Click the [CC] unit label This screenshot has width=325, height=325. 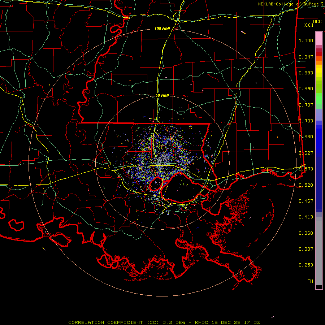pyautogui.click(x=308, y=25)
